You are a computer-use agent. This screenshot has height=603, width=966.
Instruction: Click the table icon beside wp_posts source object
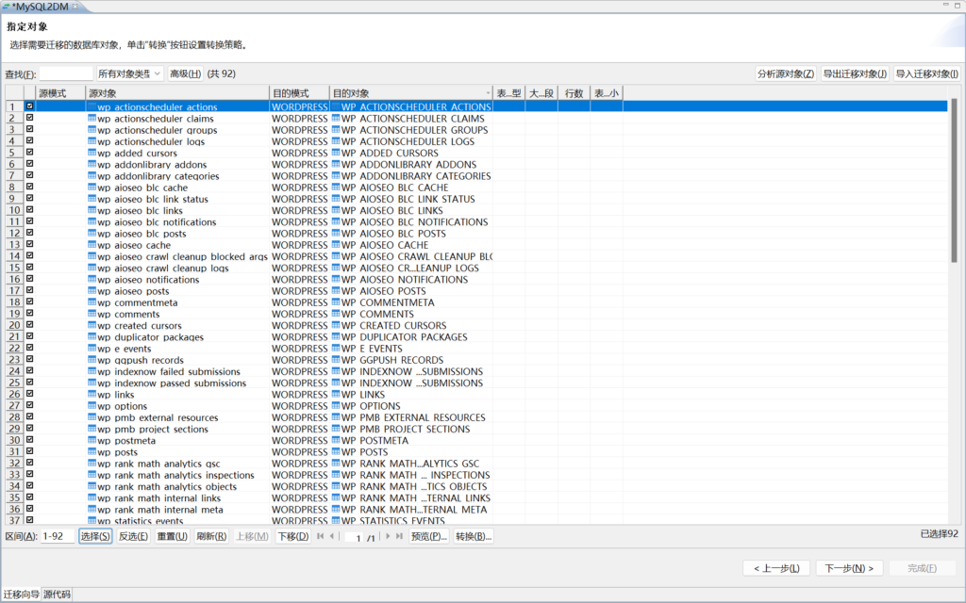tap(92, 453)
